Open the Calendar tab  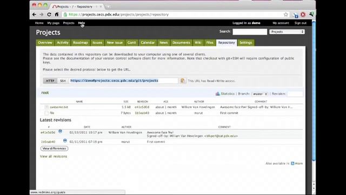coord(148,43)
